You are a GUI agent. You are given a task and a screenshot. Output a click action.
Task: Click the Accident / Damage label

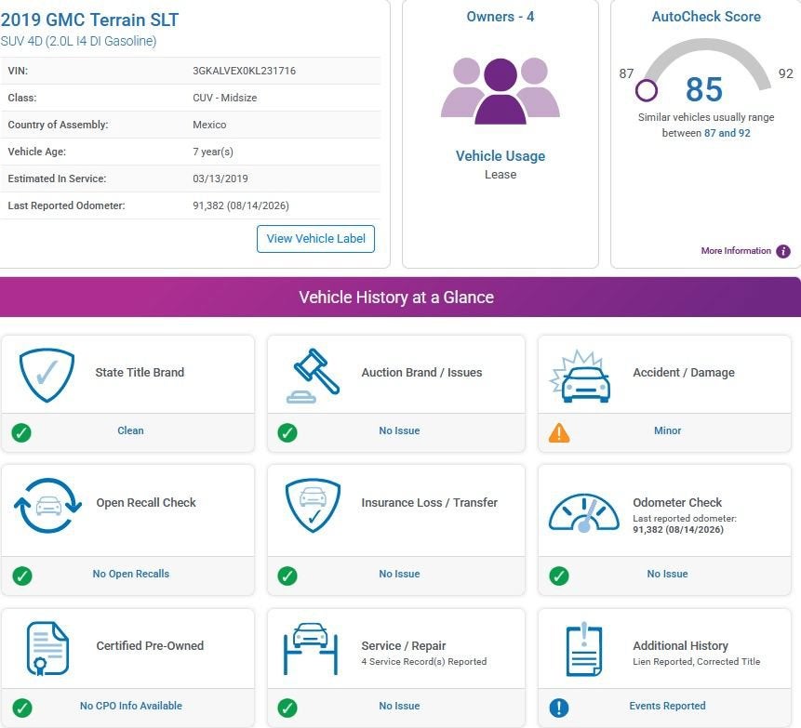684,372
